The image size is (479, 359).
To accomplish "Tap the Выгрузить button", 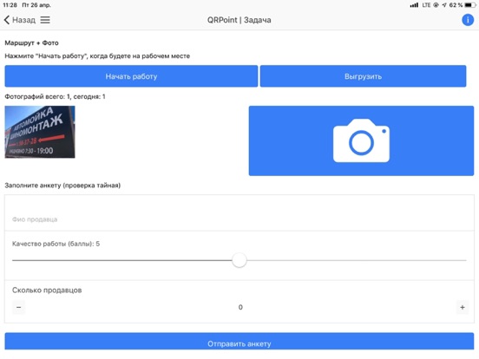I will point(363,76).
